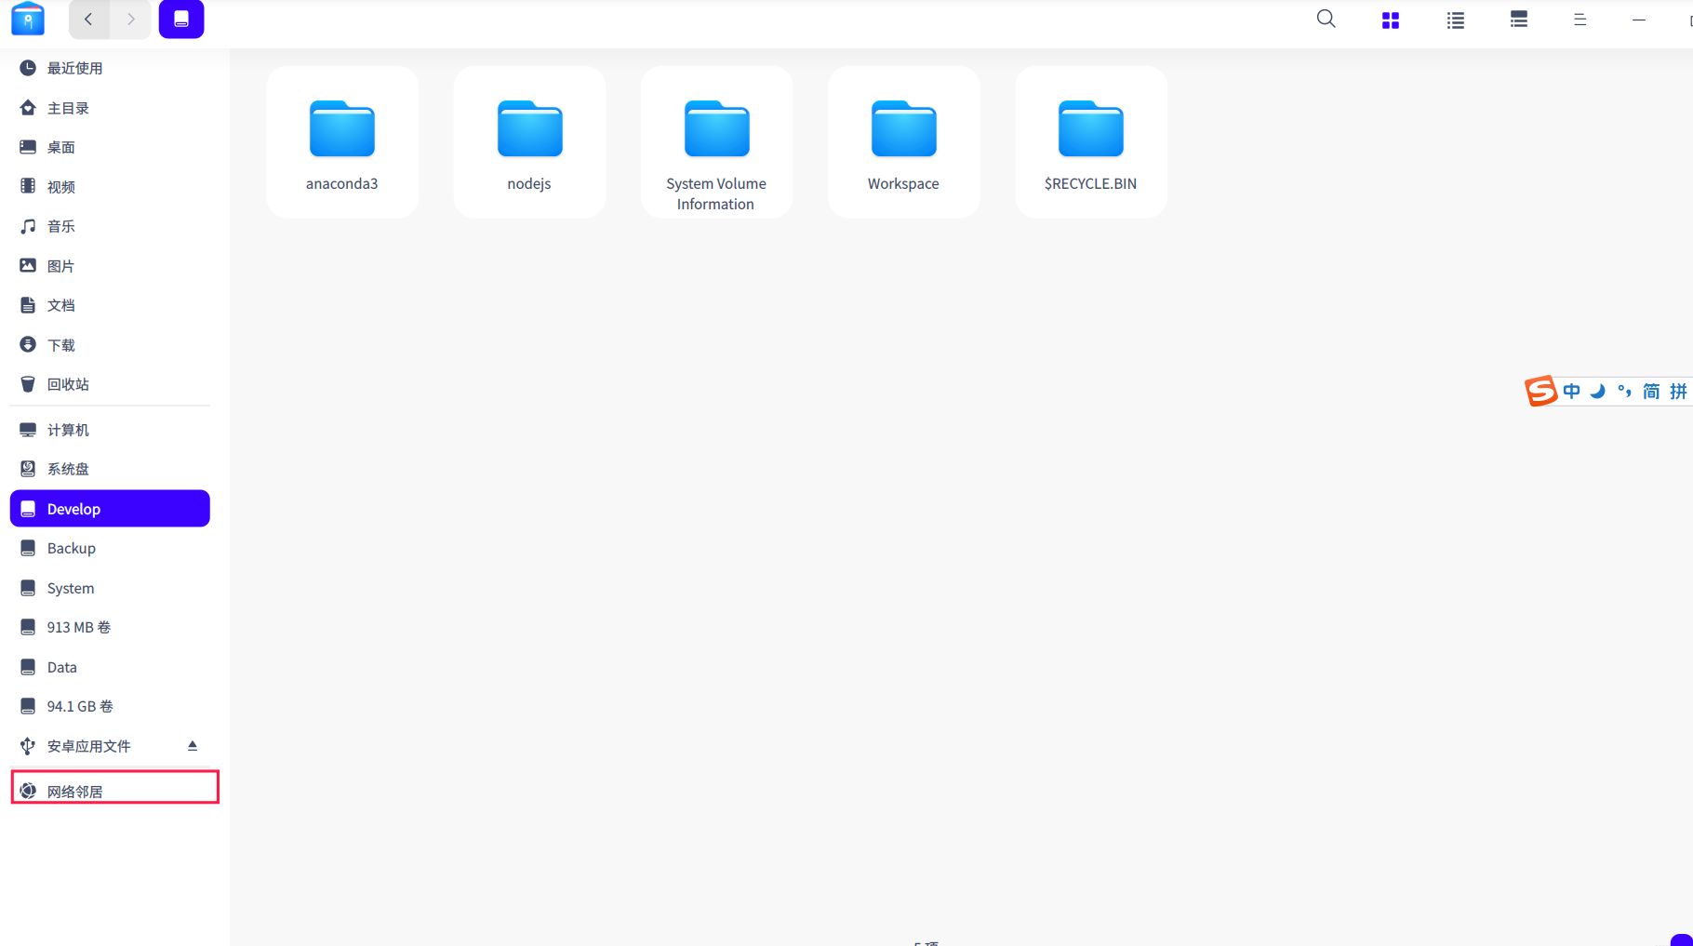1693x946 pixels.
Task: Click the Workspace folder name label
Action: 903,183
